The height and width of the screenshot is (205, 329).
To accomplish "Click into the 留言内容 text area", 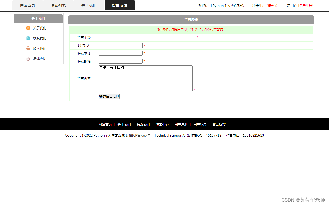I will click(x=146, y=78).
